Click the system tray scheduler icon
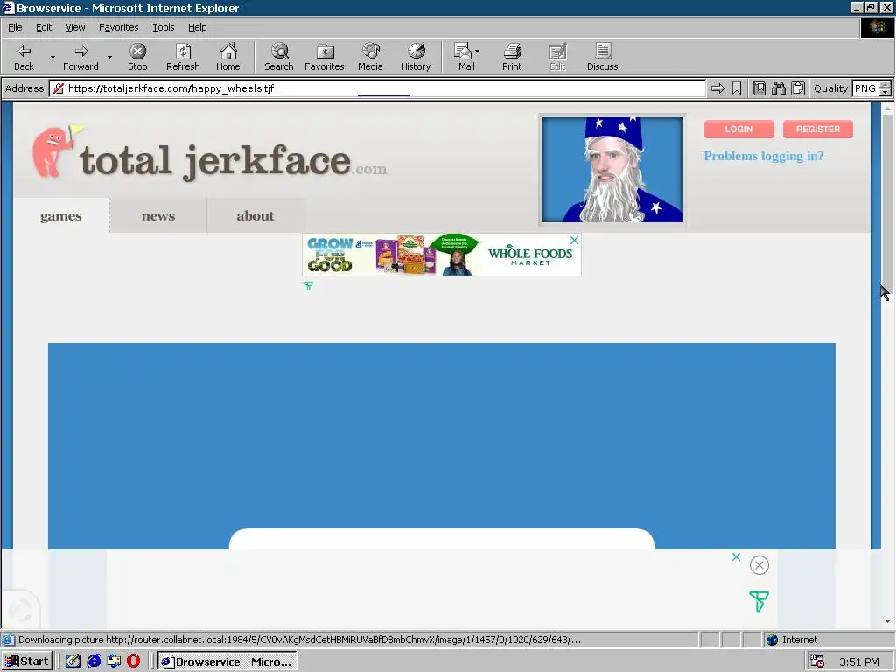 pos(818,661)
